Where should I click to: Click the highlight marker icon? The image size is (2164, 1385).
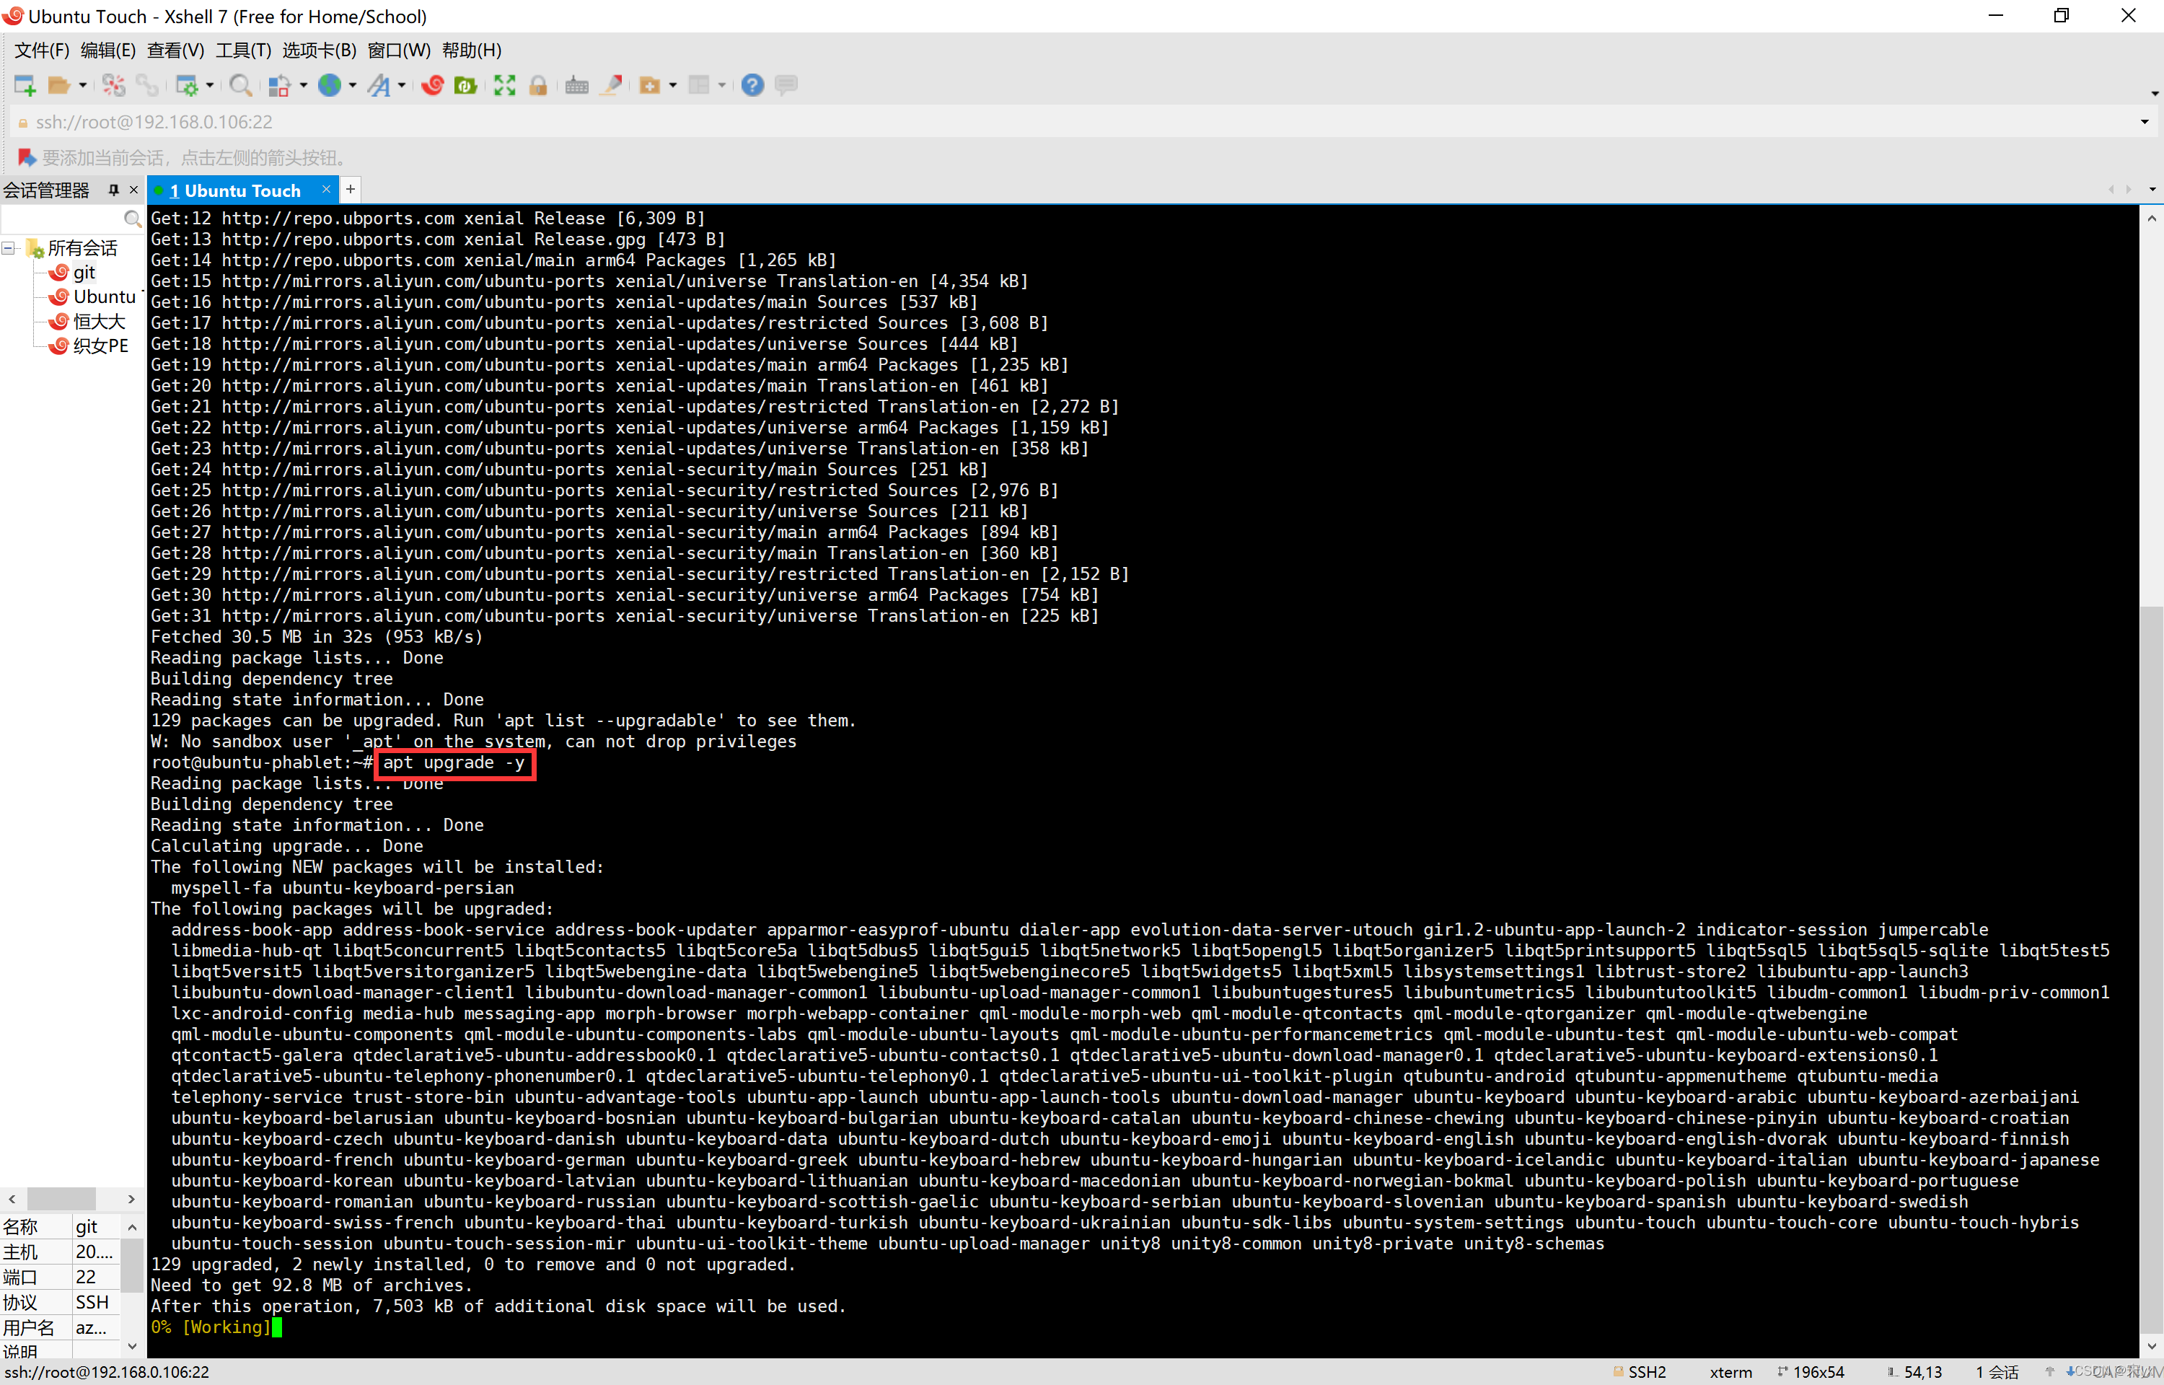click(612, 85)
